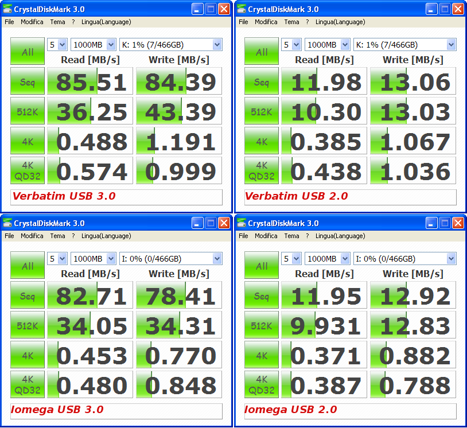Click 4K button in Iomega USB 3.0 window

28,355
